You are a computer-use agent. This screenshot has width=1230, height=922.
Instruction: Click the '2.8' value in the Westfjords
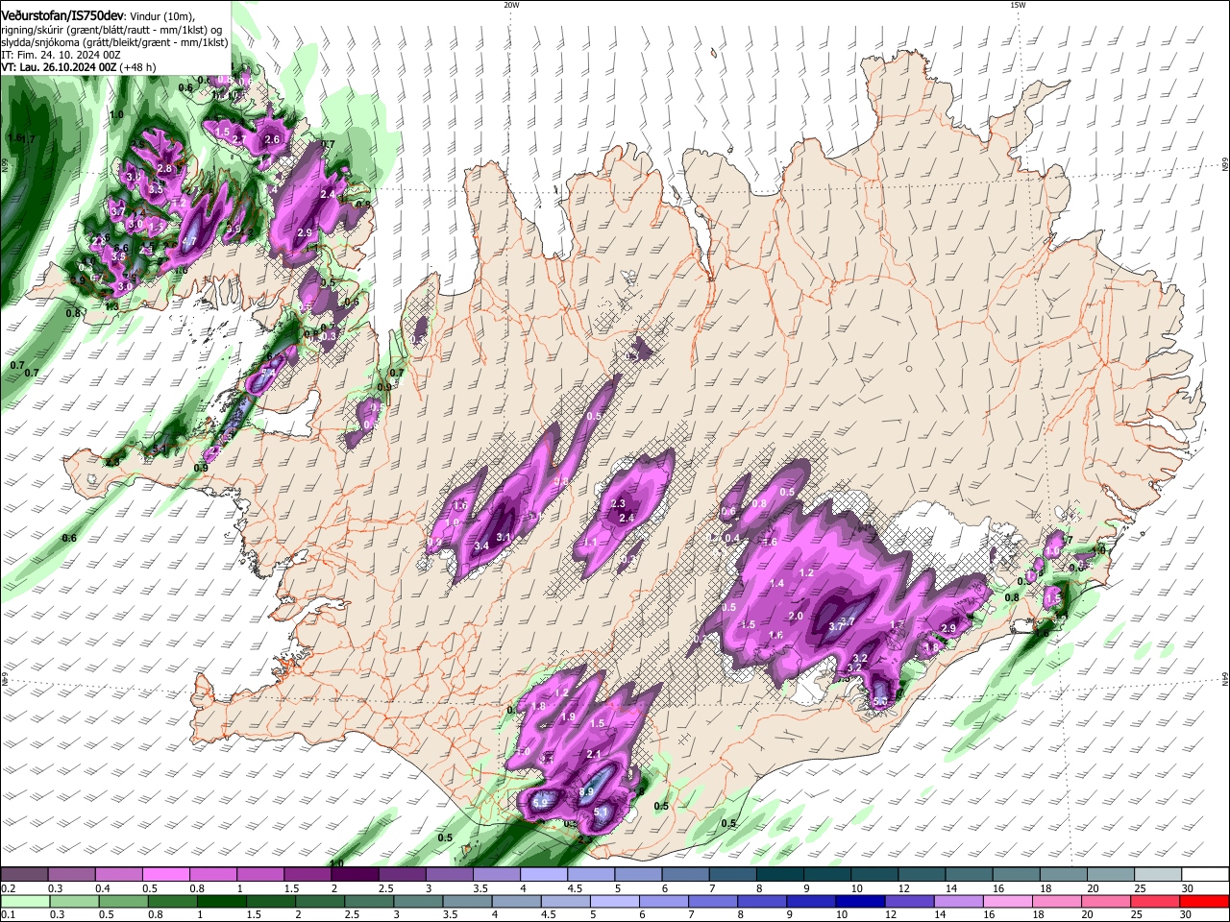click(164, 169)
